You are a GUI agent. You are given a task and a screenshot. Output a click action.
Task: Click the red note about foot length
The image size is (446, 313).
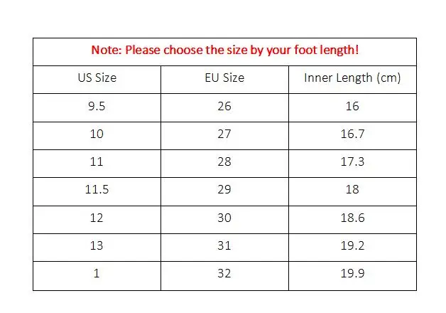tap(224, 51)
